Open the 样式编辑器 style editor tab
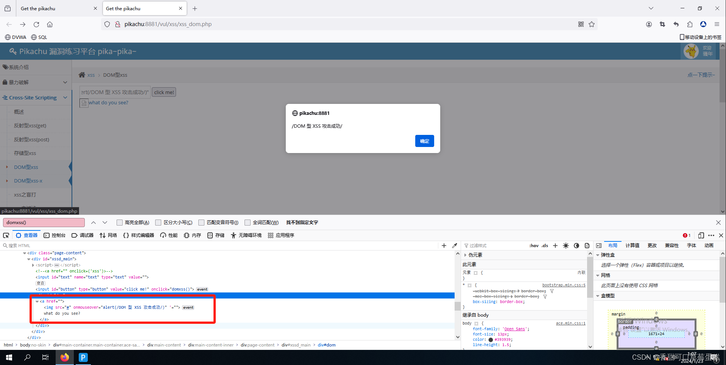 139,235
